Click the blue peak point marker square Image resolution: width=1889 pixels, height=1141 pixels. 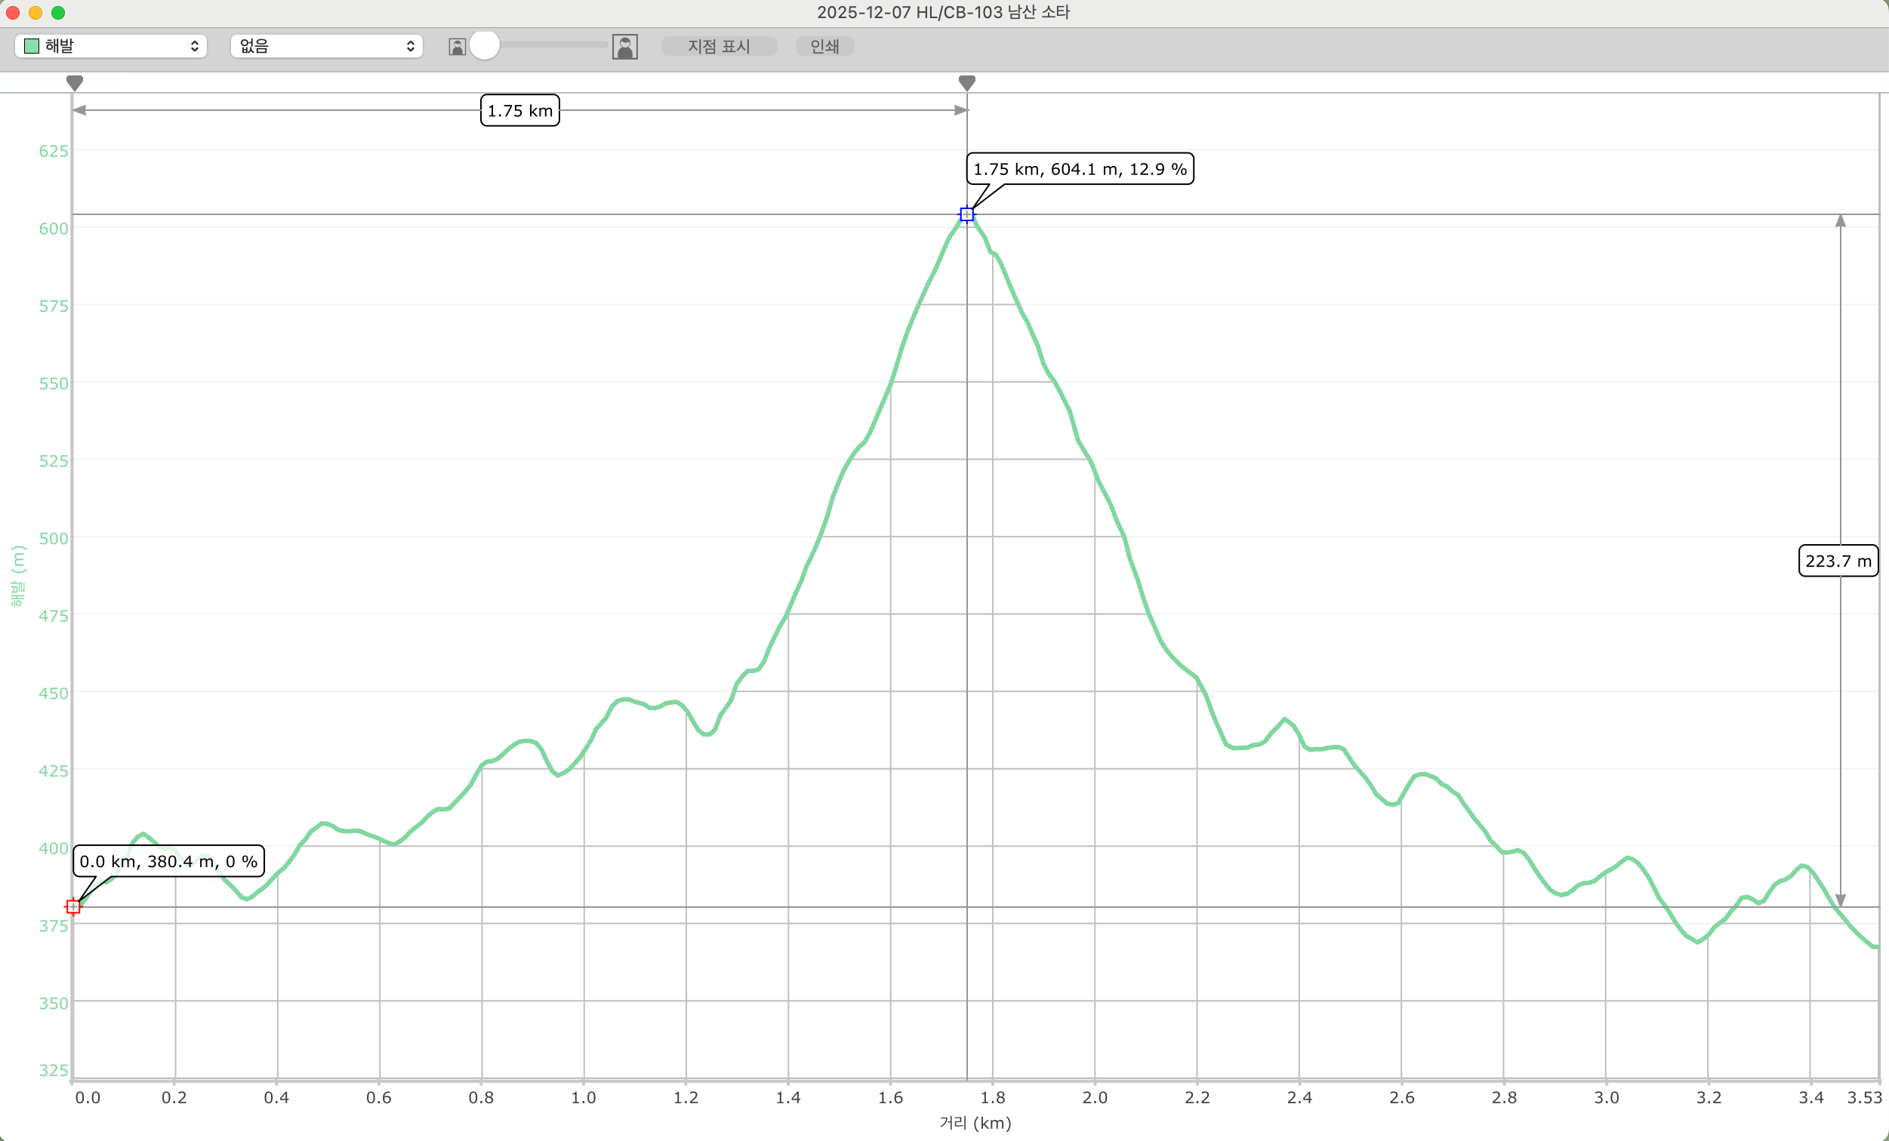coord(966,214)
